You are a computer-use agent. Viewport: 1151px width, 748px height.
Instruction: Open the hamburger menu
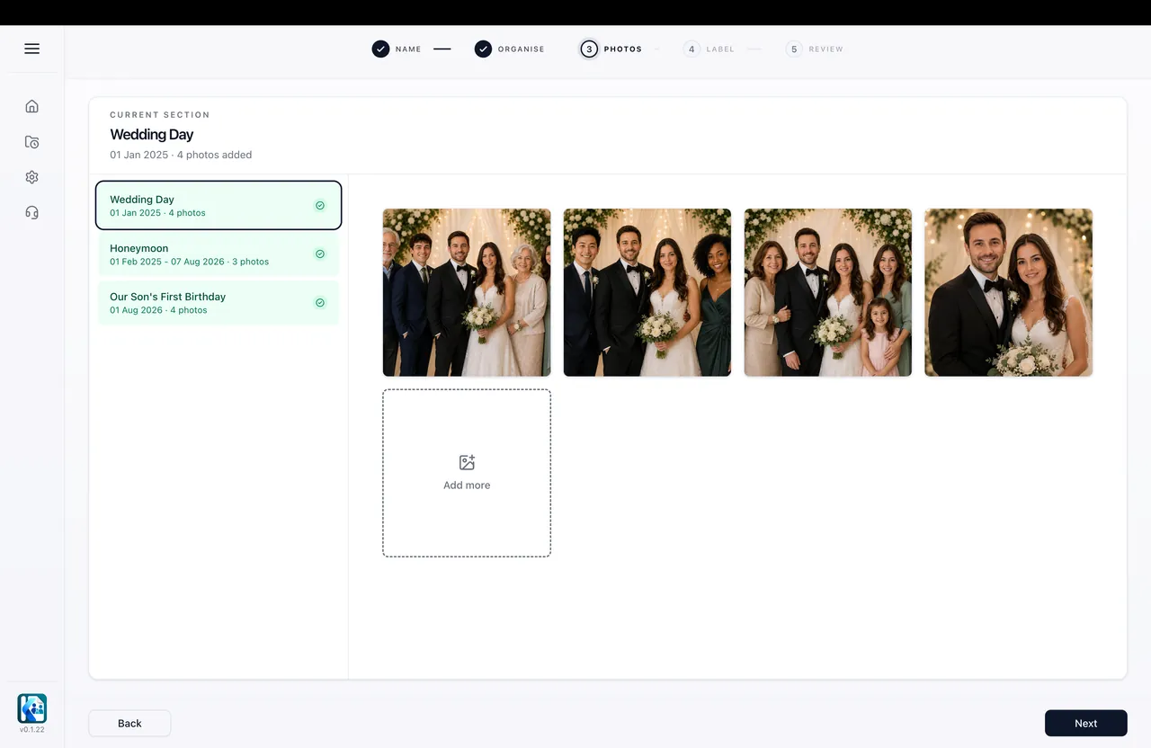click(x=31, y=49)
